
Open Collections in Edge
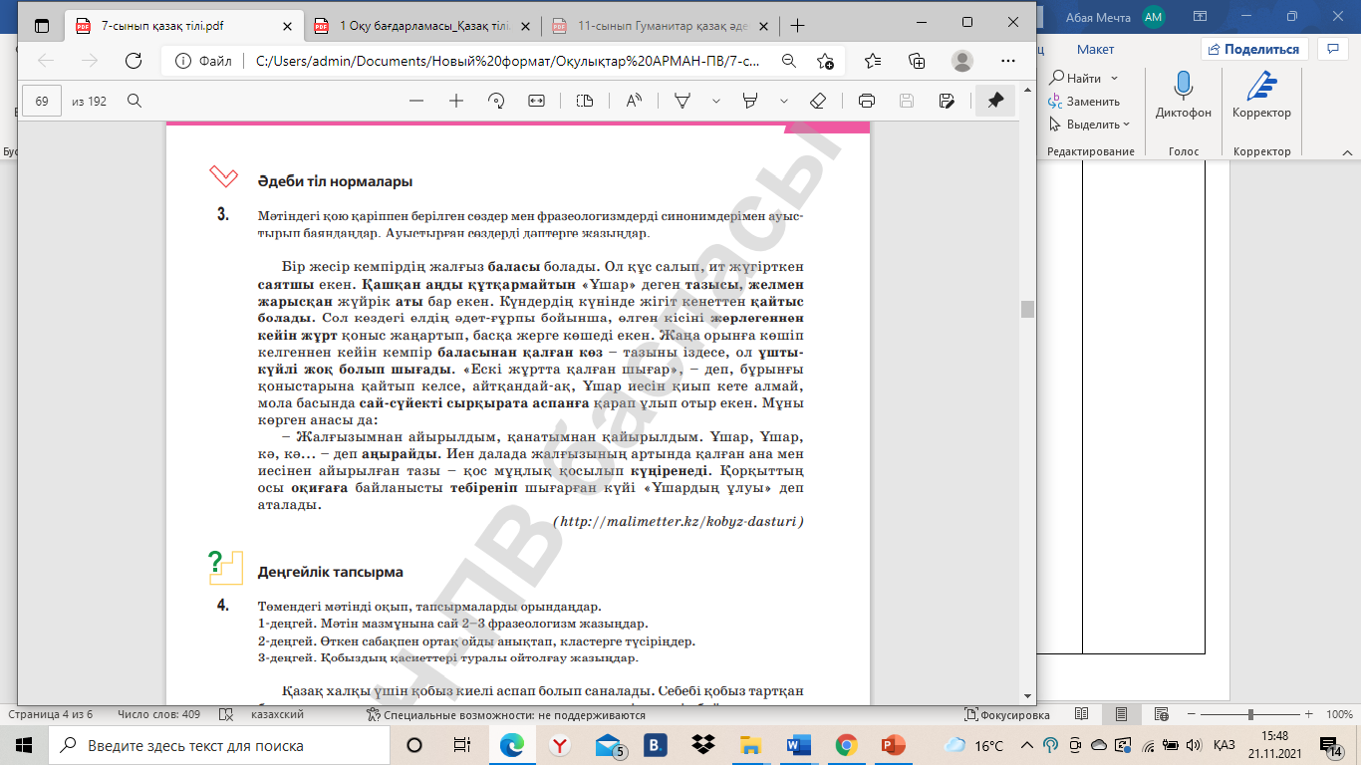918,61
